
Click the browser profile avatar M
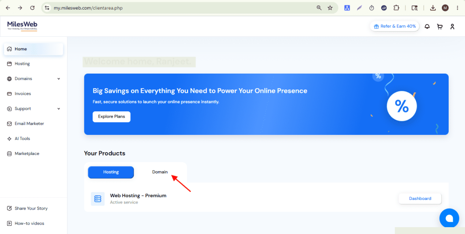click(x=445, y=8)
